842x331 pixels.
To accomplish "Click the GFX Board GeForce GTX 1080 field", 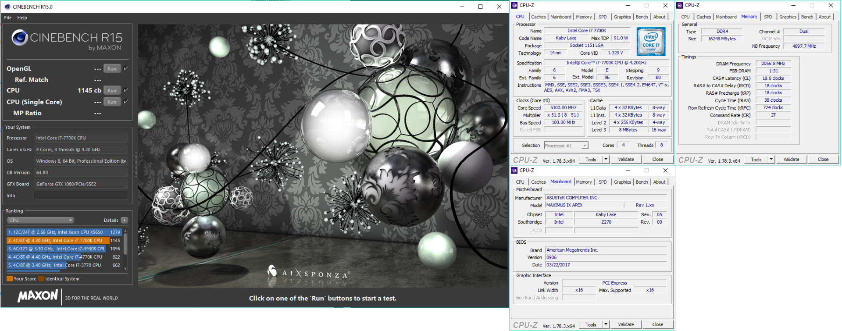I will coord(81,184).
